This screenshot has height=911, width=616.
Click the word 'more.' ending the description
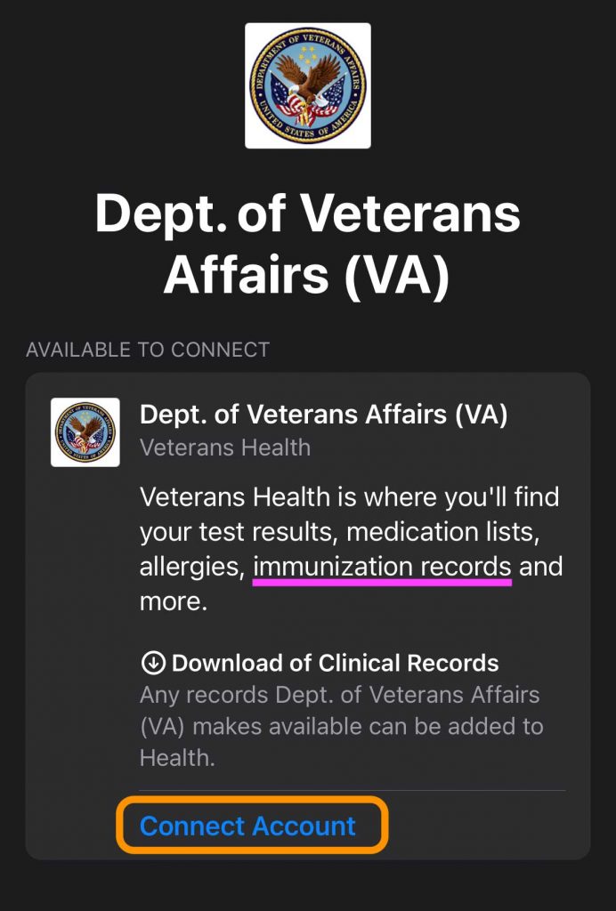(174, 601)
